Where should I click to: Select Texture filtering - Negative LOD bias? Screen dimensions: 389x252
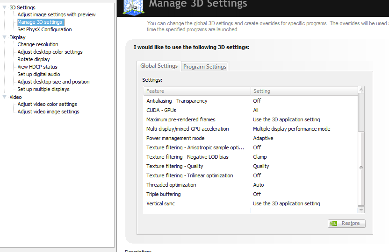(251, 157)
